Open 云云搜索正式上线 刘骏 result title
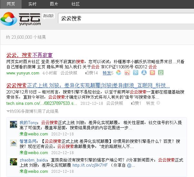The height and width of the screenshot is (177, 194). point(88,85)
